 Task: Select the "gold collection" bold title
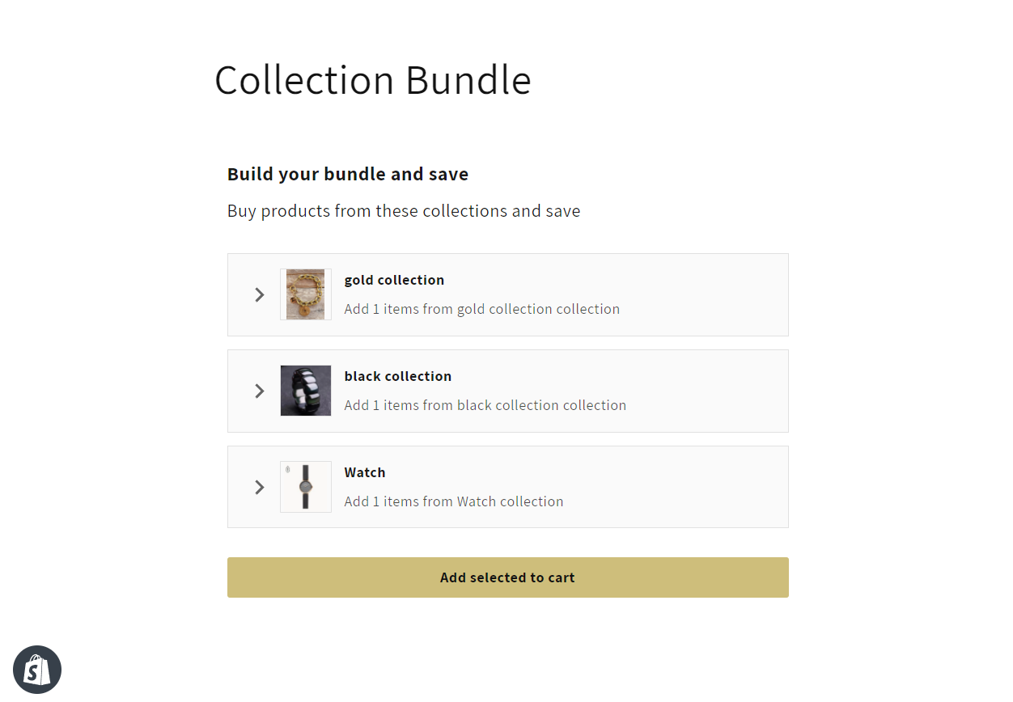[394, 280]
